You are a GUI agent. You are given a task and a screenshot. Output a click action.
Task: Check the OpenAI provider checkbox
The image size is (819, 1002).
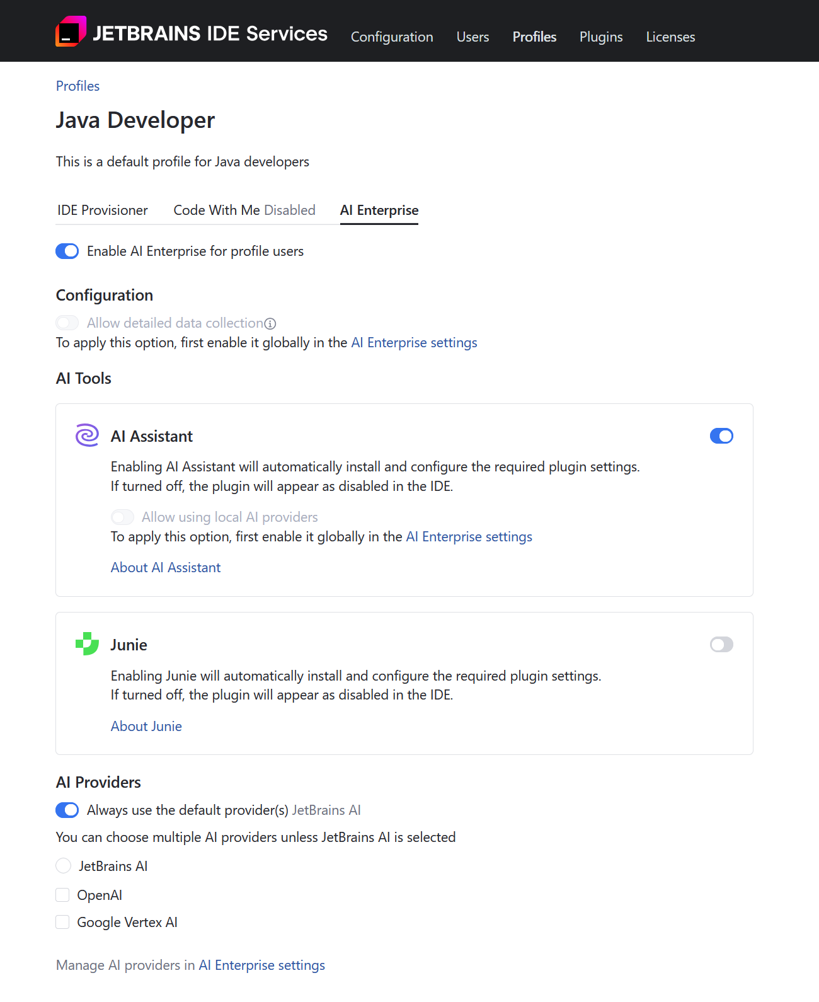click(62, 894)
